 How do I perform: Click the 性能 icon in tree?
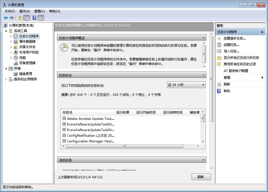16,58
